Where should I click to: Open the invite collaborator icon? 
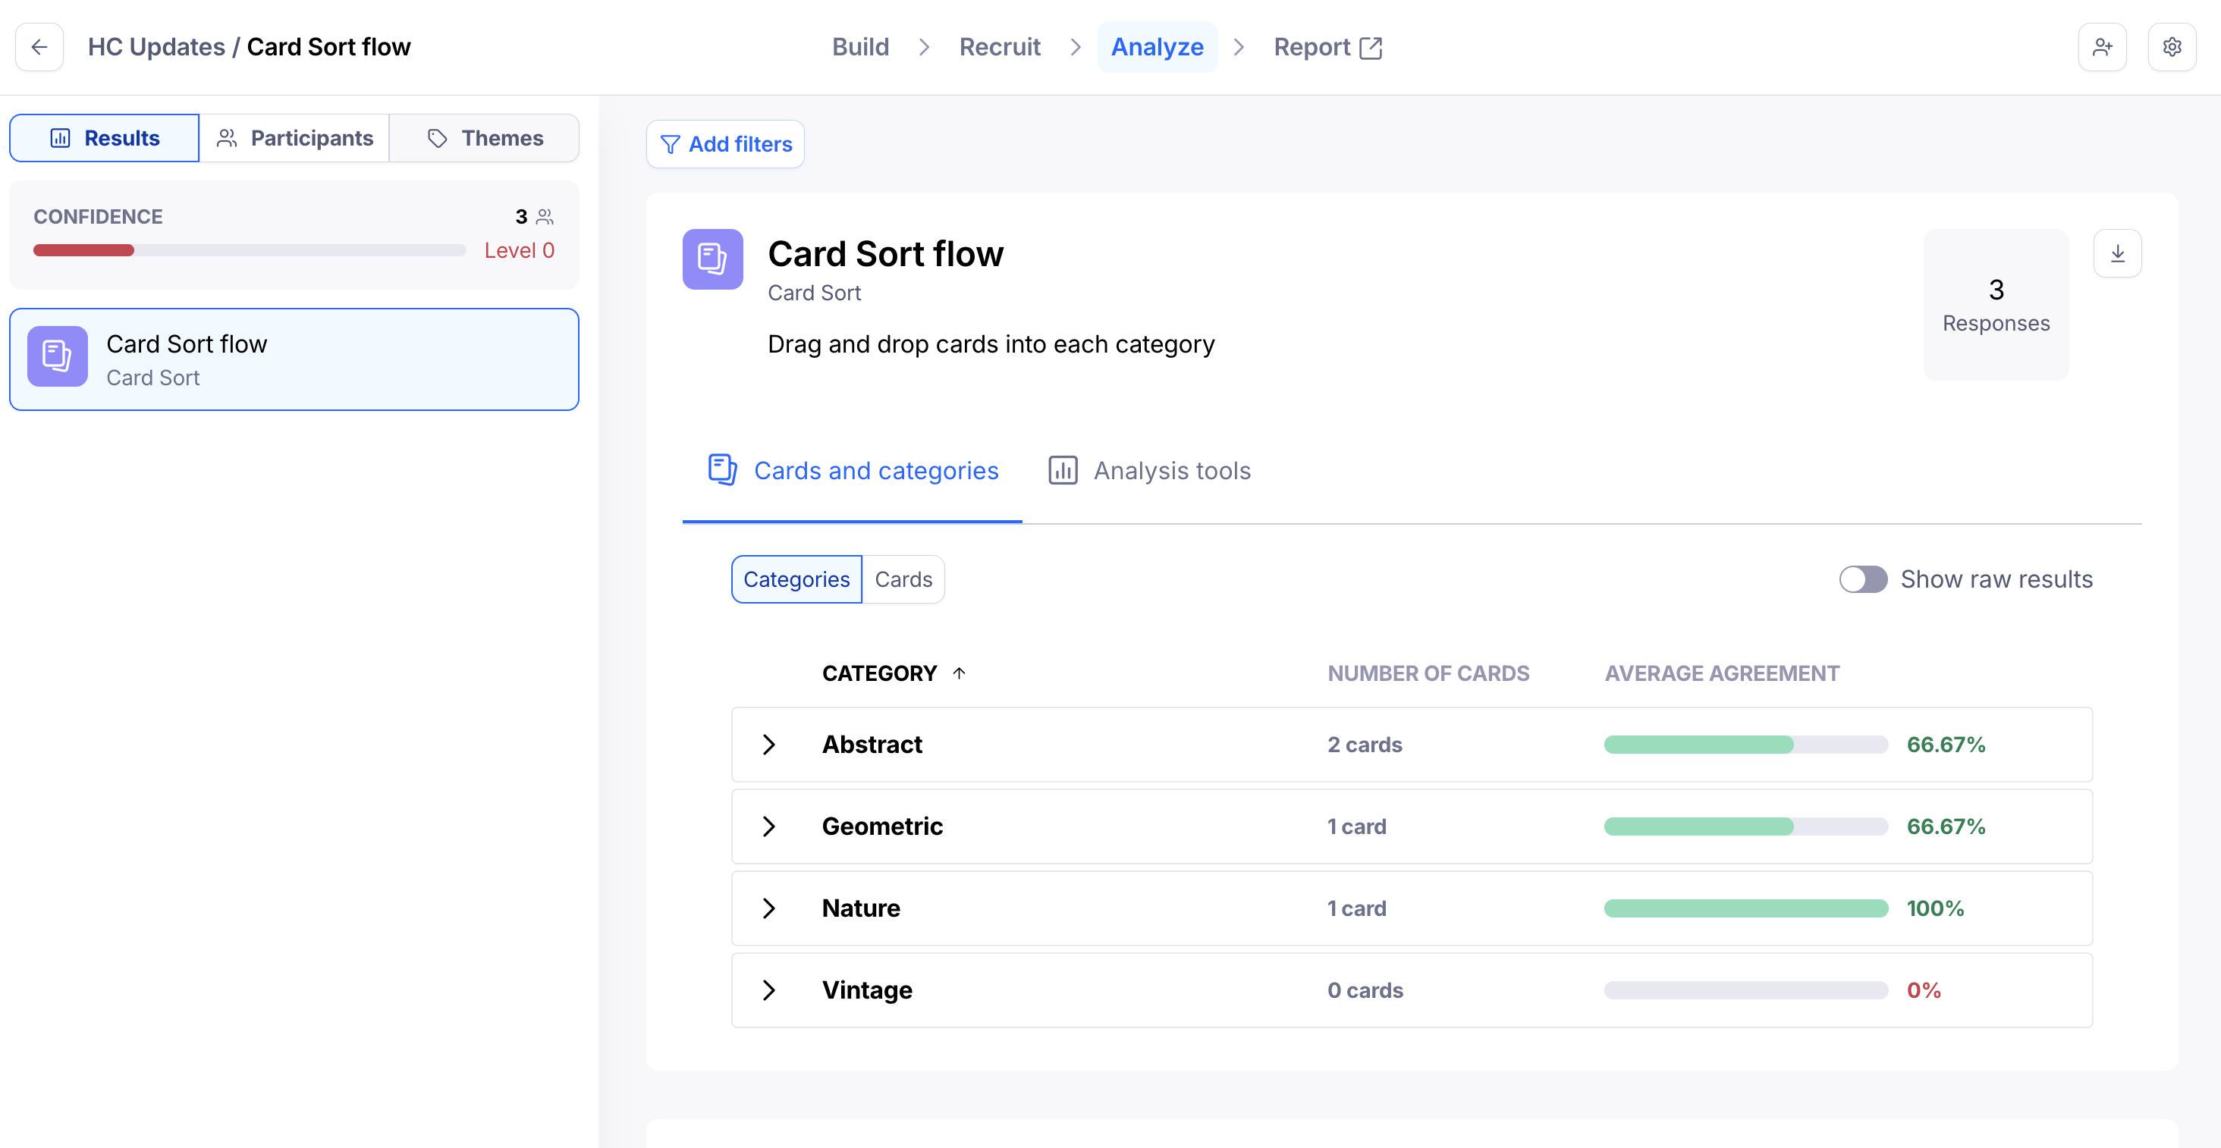tap(2102, 46)
